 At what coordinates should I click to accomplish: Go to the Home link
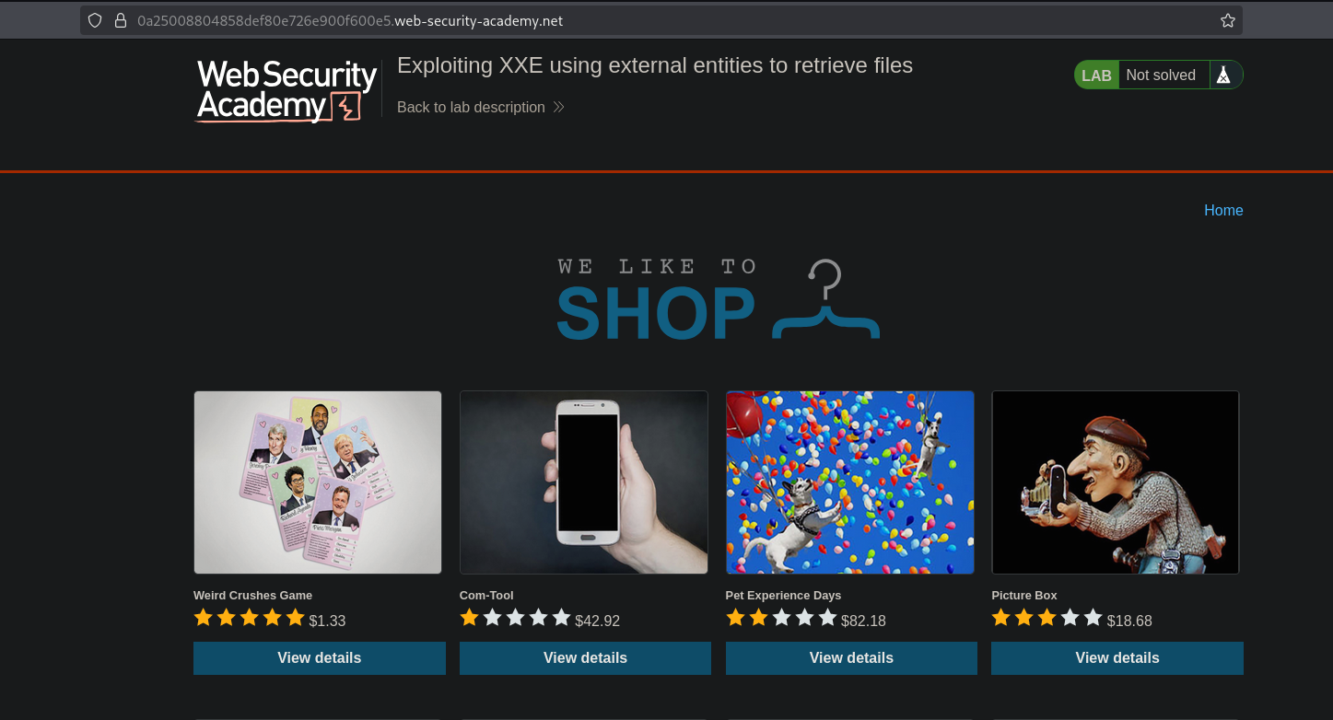point(1223,210)
